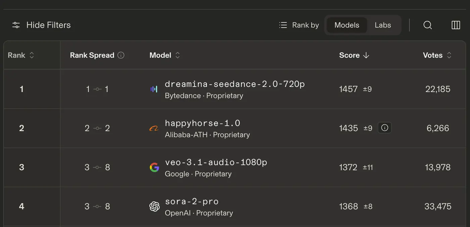The image size is (470, 227).
Task: Click the Rank by list icon
Action: (x=283, y=25)
